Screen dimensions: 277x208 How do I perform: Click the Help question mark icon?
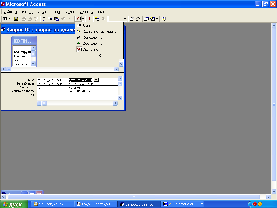[x=164, y=19]
